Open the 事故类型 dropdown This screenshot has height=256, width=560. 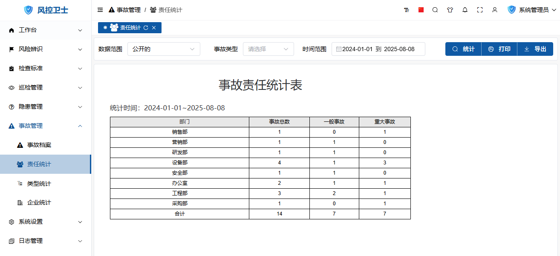pos(268,49)
